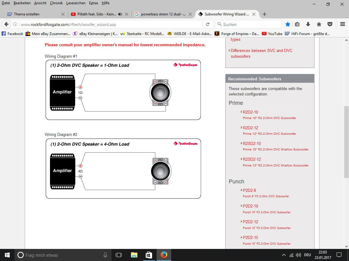Image resolution: width=349 pixels, height=261 pixels.
Task: Open the HiFi-Forum bookmark
Action: [307, 34]
